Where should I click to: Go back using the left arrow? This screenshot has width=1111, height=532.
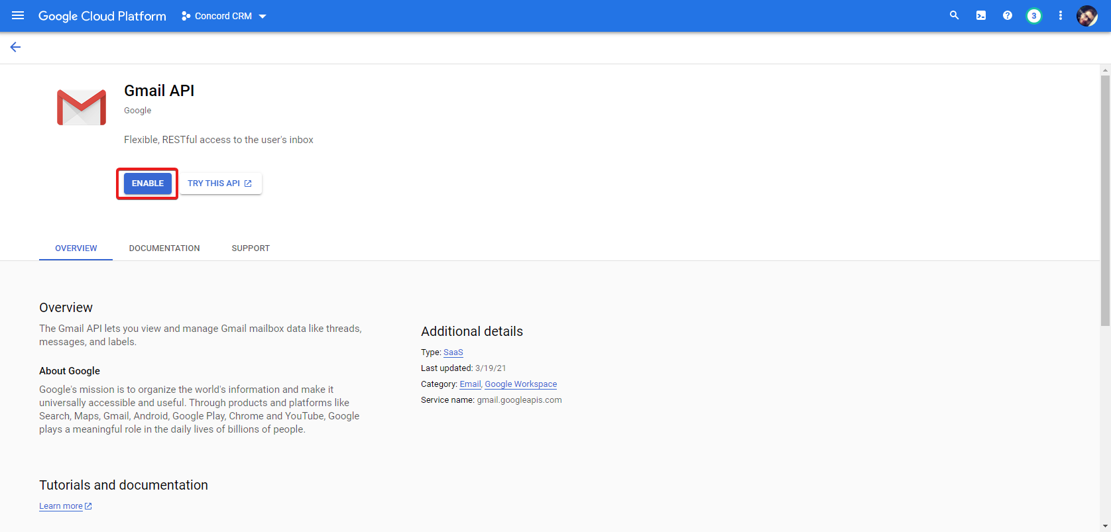point(15,47)
